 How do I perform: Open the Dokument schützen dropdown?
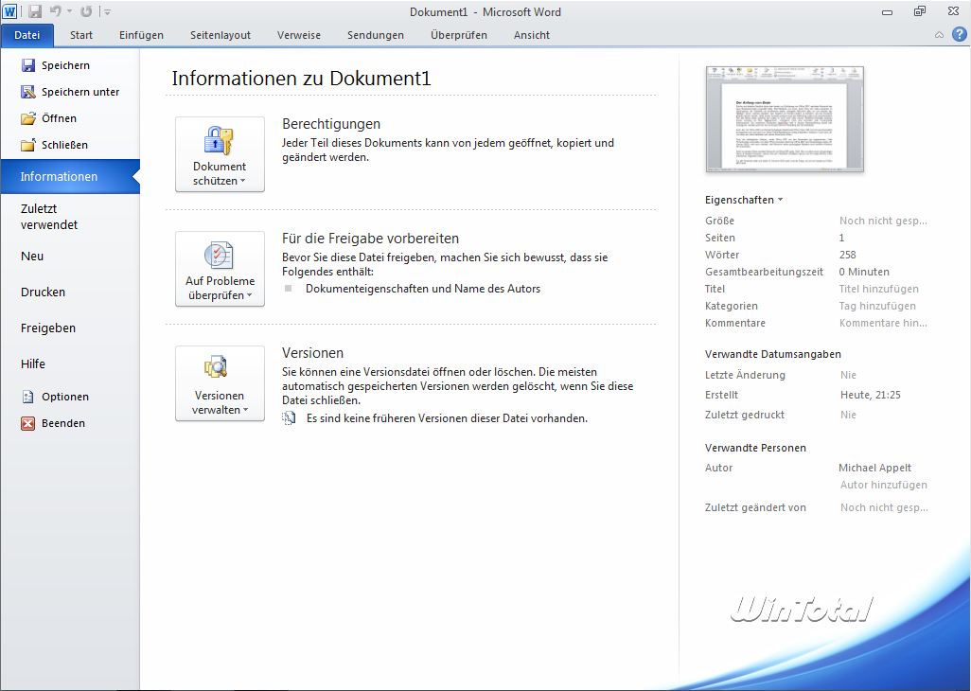point(220,154)
